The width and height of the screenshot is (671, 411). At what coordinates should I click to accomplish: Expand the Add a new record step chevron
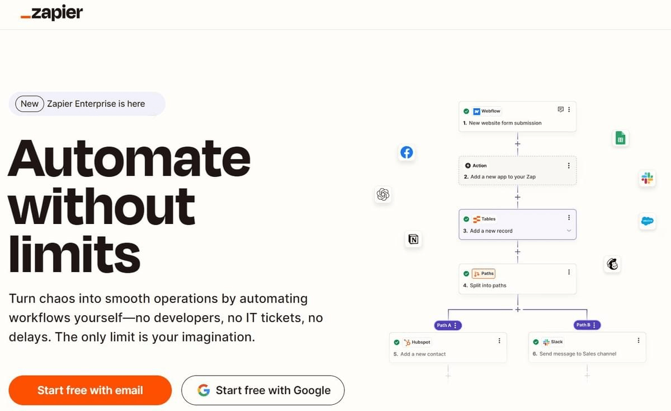pyautogui.click(x=569, y=230)
